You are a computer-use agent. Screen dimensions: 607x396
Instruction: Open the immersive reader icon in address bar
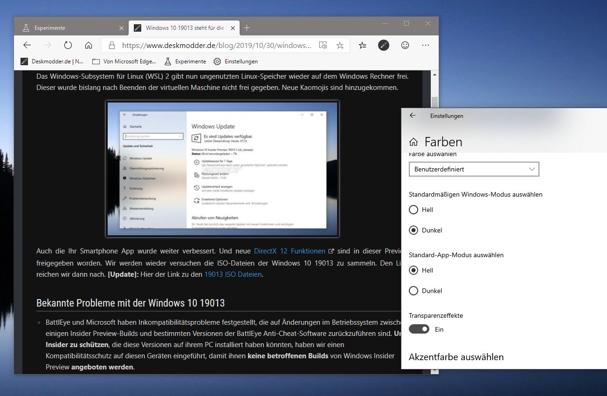pos(323,45)
